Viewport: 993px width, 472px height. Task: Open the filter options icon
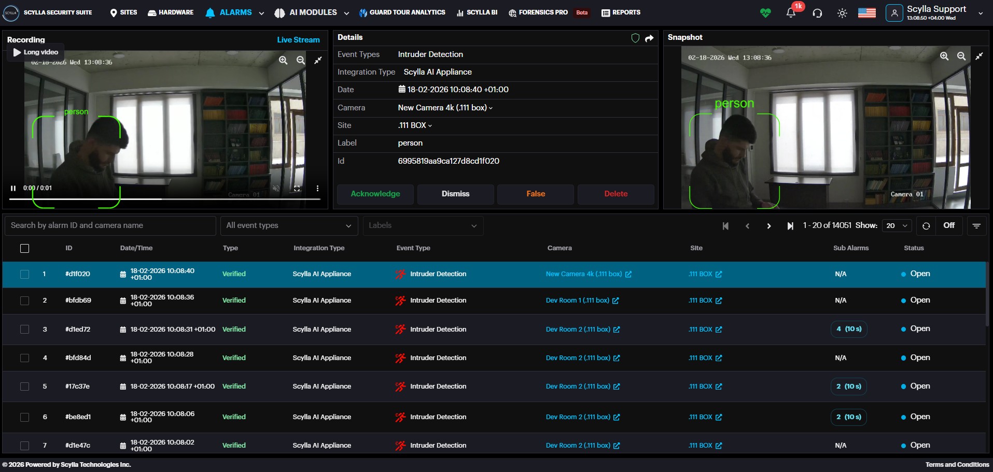976,226
